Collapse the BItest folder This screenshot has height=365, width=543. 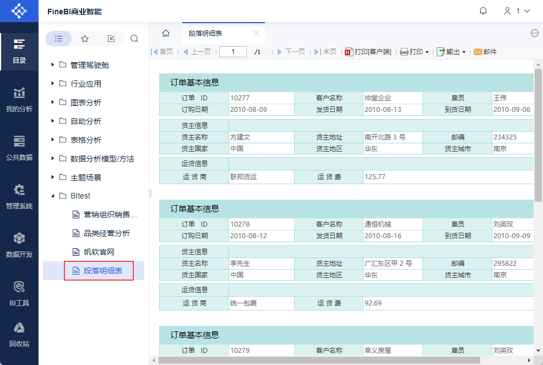pyautogui.click(x=53, y=195)
